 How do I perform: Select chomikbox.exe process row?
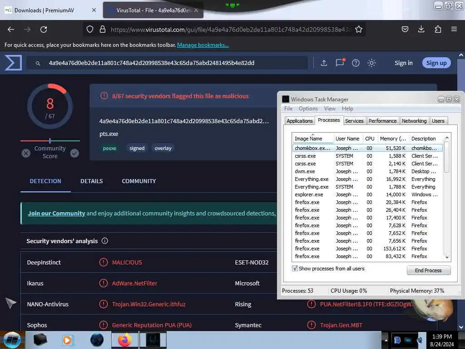pyautogui.click(x=367, y=148)
